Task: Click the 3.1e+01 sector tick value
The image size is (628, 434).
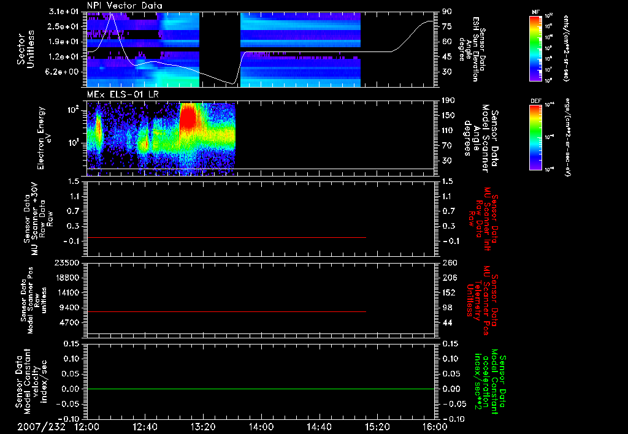Action: click(63, 12)
